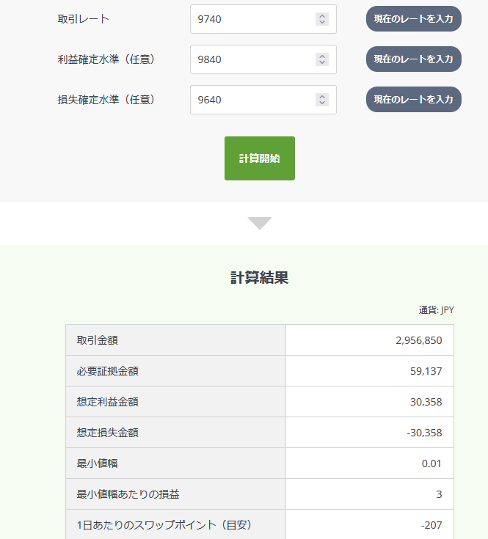
Task: Click the green 計算開始 button
Action: pyautogui.click(x=259, y=158)
